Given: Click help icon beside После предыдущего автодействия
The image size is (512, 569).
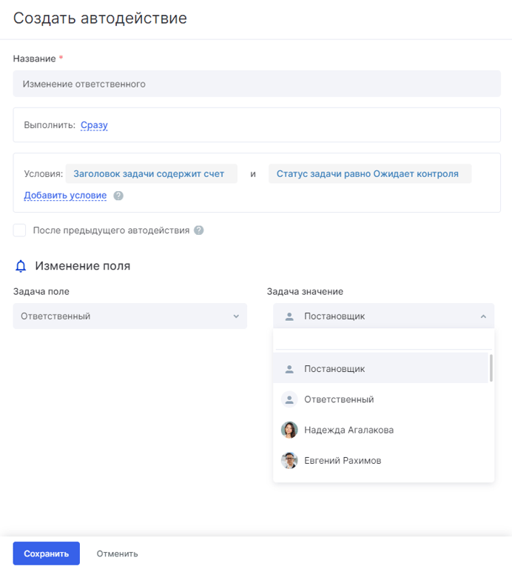Looking at the screenshot, I should point(198,230).
